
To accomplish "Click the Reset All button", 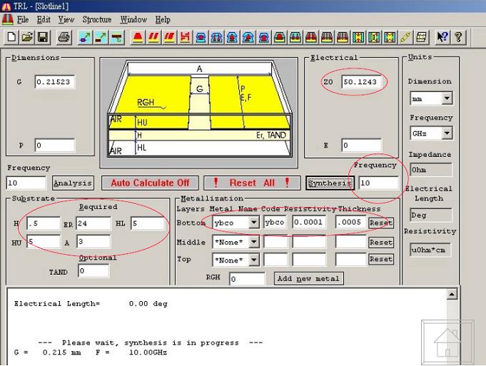I will click(252, 183).
